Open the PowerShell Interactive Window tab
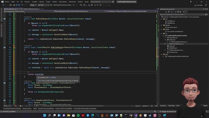Image resolution: width=209 pixels, height=118 pixels. point(12,108)
